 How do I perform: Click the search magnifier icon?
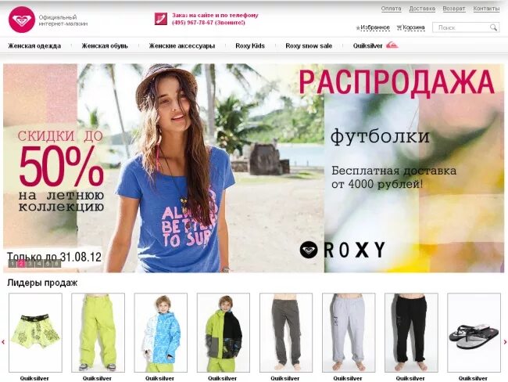pyautogui.click(x=493, y=27)
